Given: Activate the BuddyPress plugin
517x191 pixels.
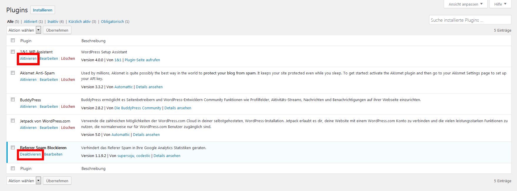Looking at the screenshot, I should (x=28, y=107).
